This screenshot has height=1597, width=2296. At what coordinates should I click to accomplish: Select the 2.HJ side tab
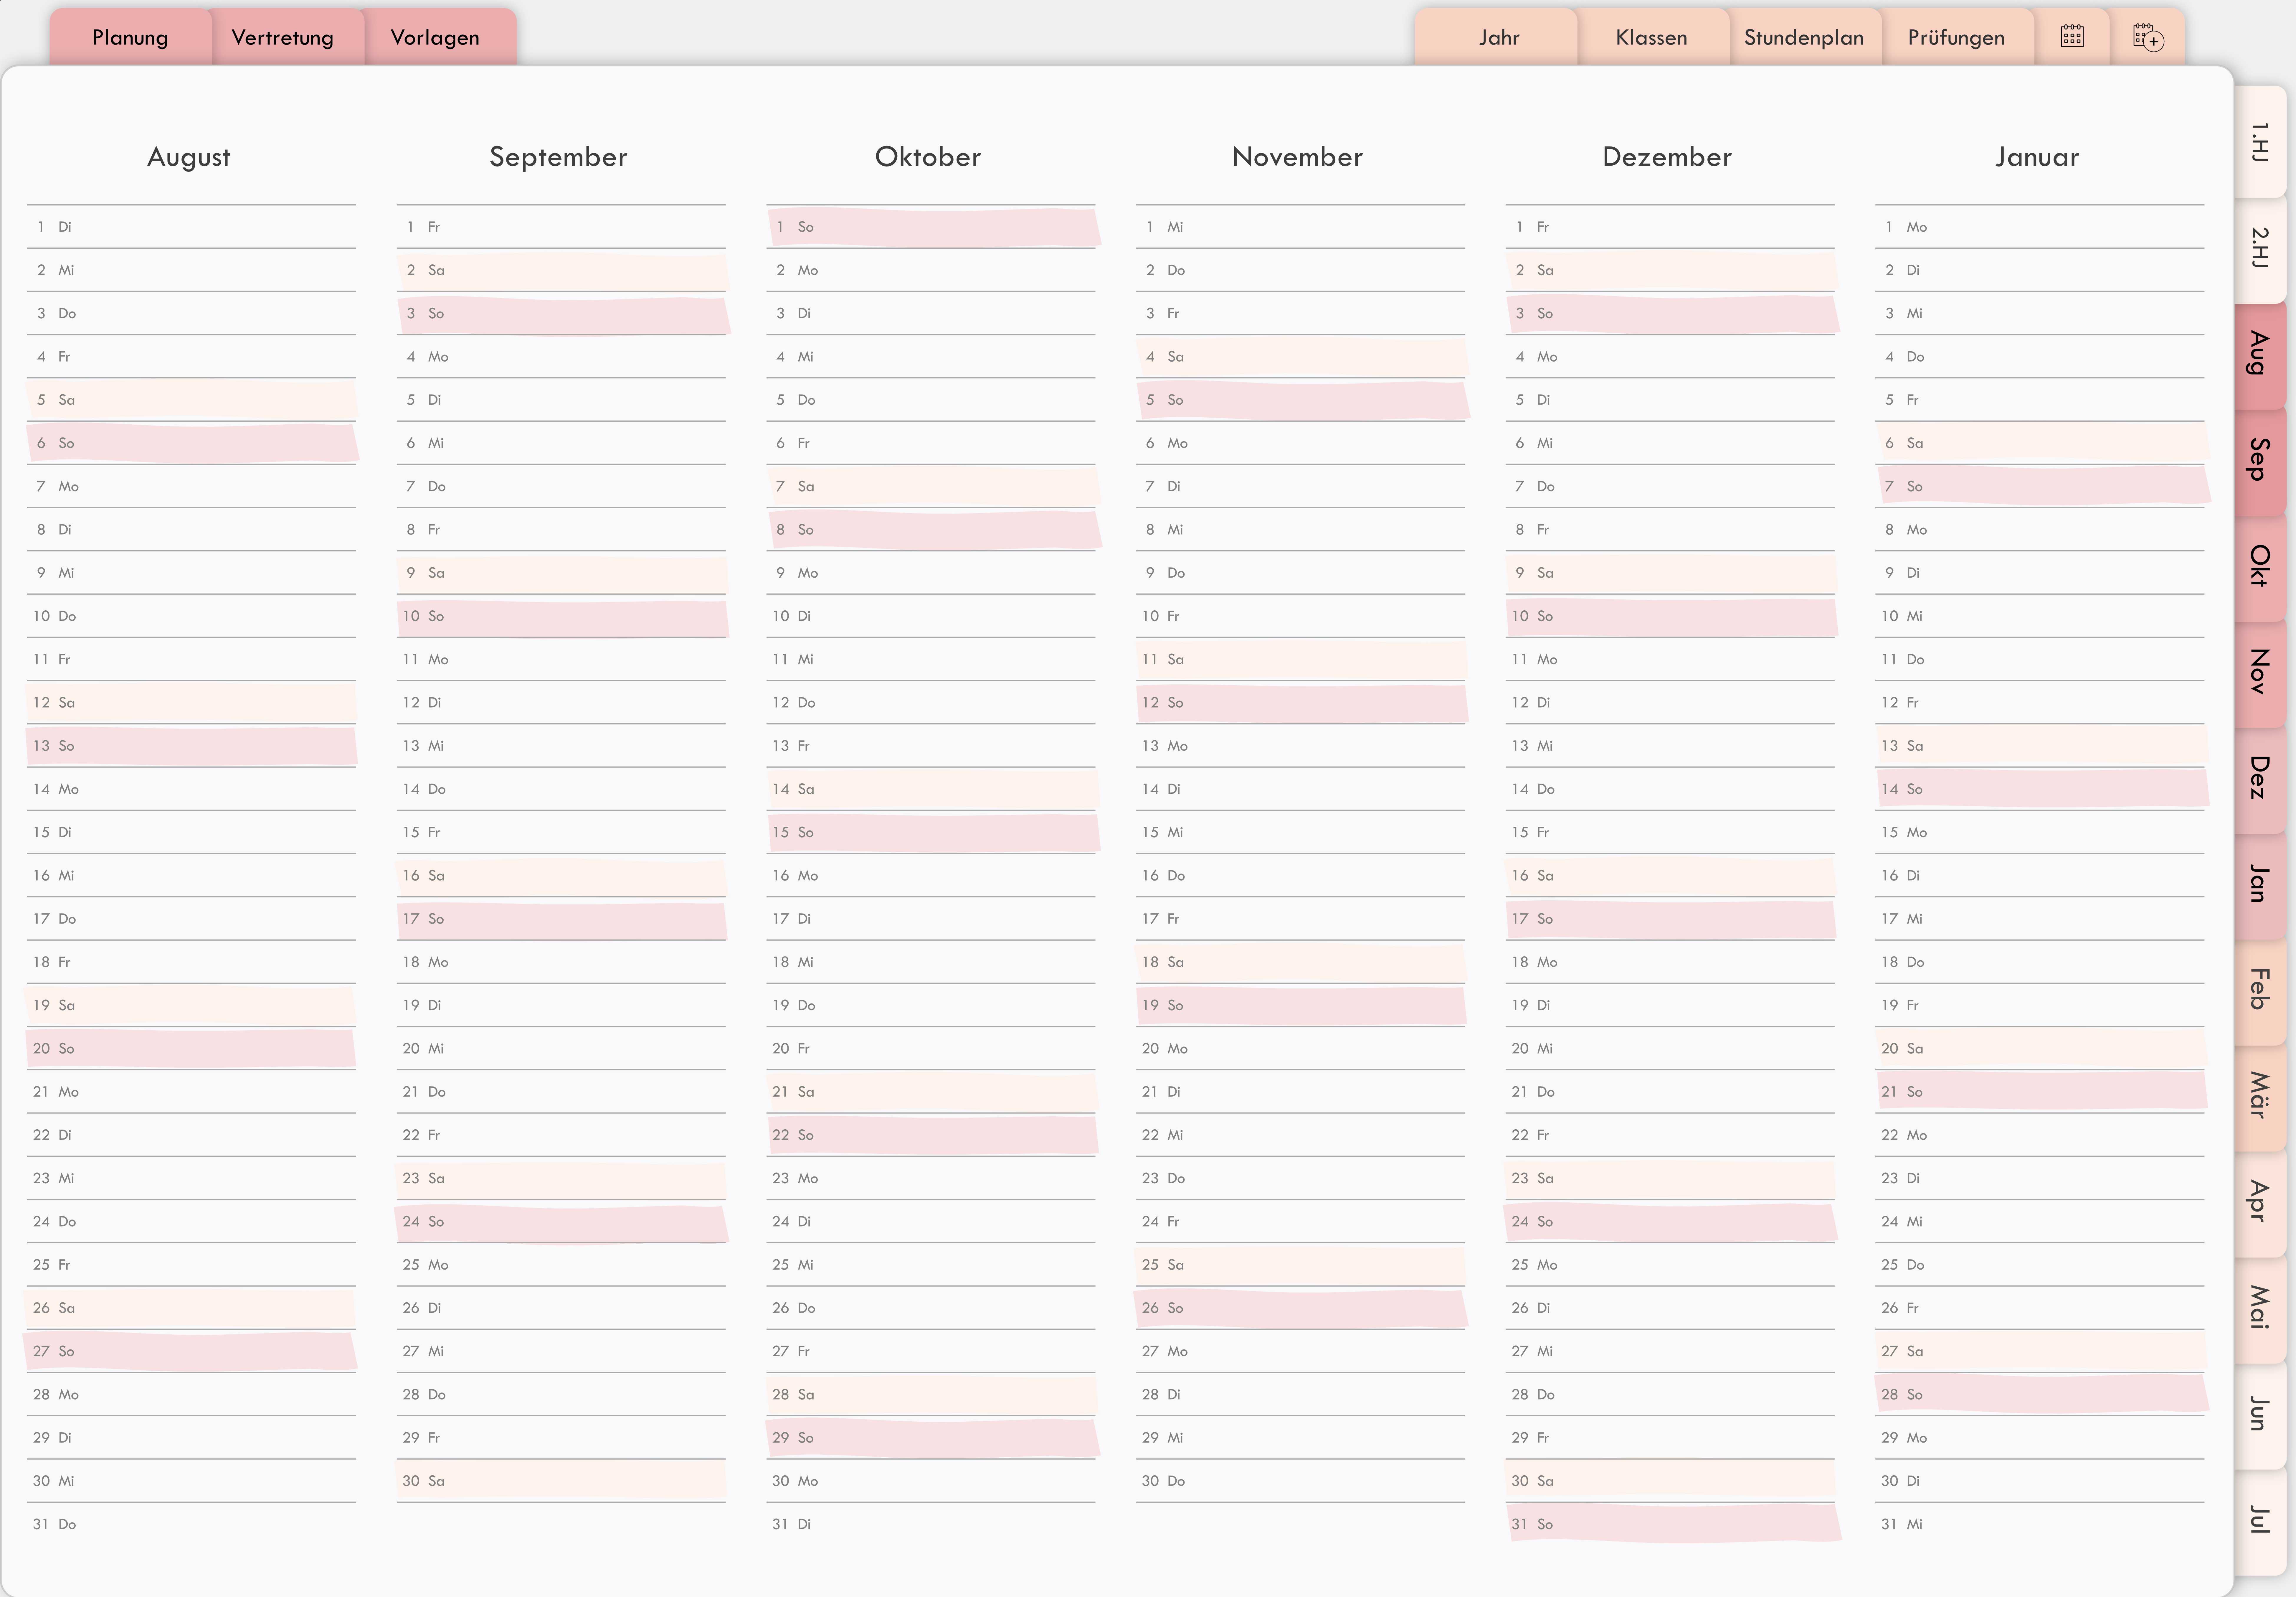click(2260, 248)
